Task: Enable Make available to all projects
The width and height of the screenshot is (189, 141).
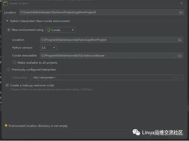Action: click(x=15, y=62)
